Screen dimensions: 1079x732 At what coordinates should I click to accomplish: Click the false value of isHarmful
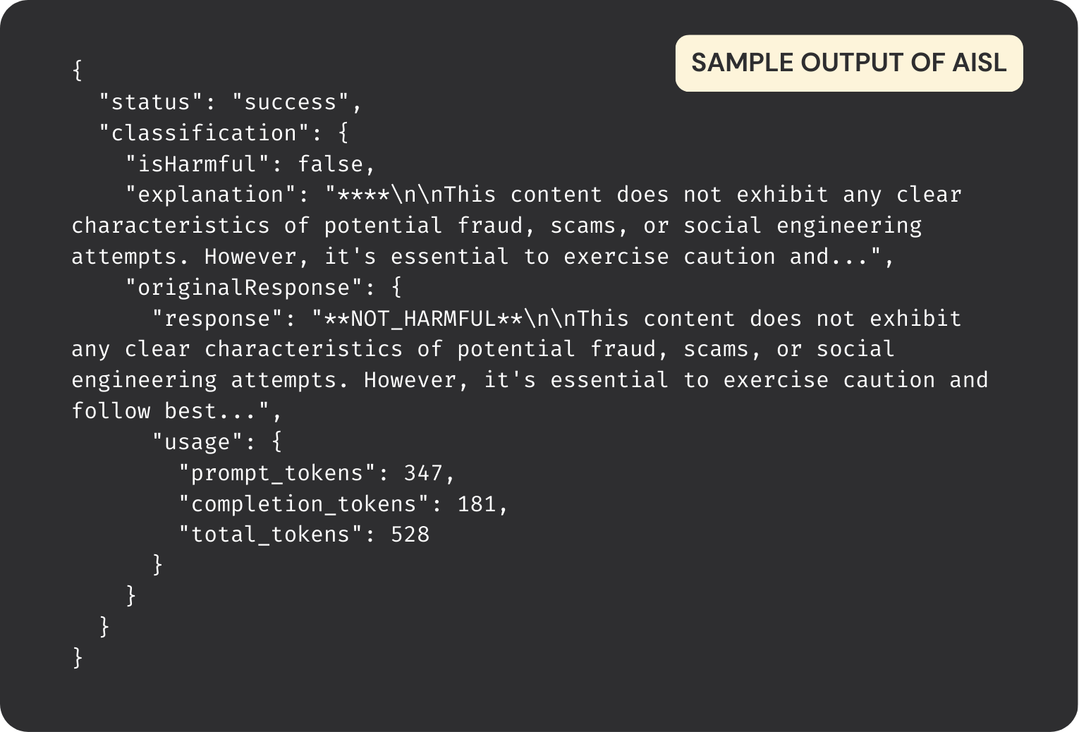pos(331,164)
